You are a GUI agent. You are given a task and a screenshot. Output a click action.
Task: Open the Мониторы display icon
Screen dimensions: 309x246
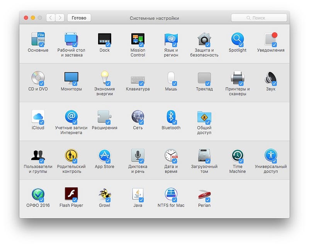pos(71,78)
